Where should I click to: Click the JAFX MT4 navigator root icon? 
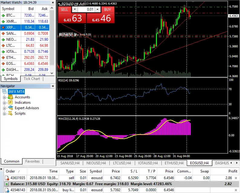tap(4, 92)
